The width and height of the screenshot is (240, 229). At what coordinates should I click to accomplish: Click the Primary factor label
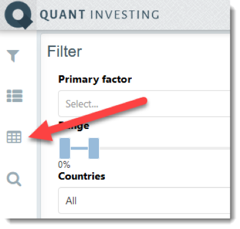pyautogui.click(x=95, y=79)
